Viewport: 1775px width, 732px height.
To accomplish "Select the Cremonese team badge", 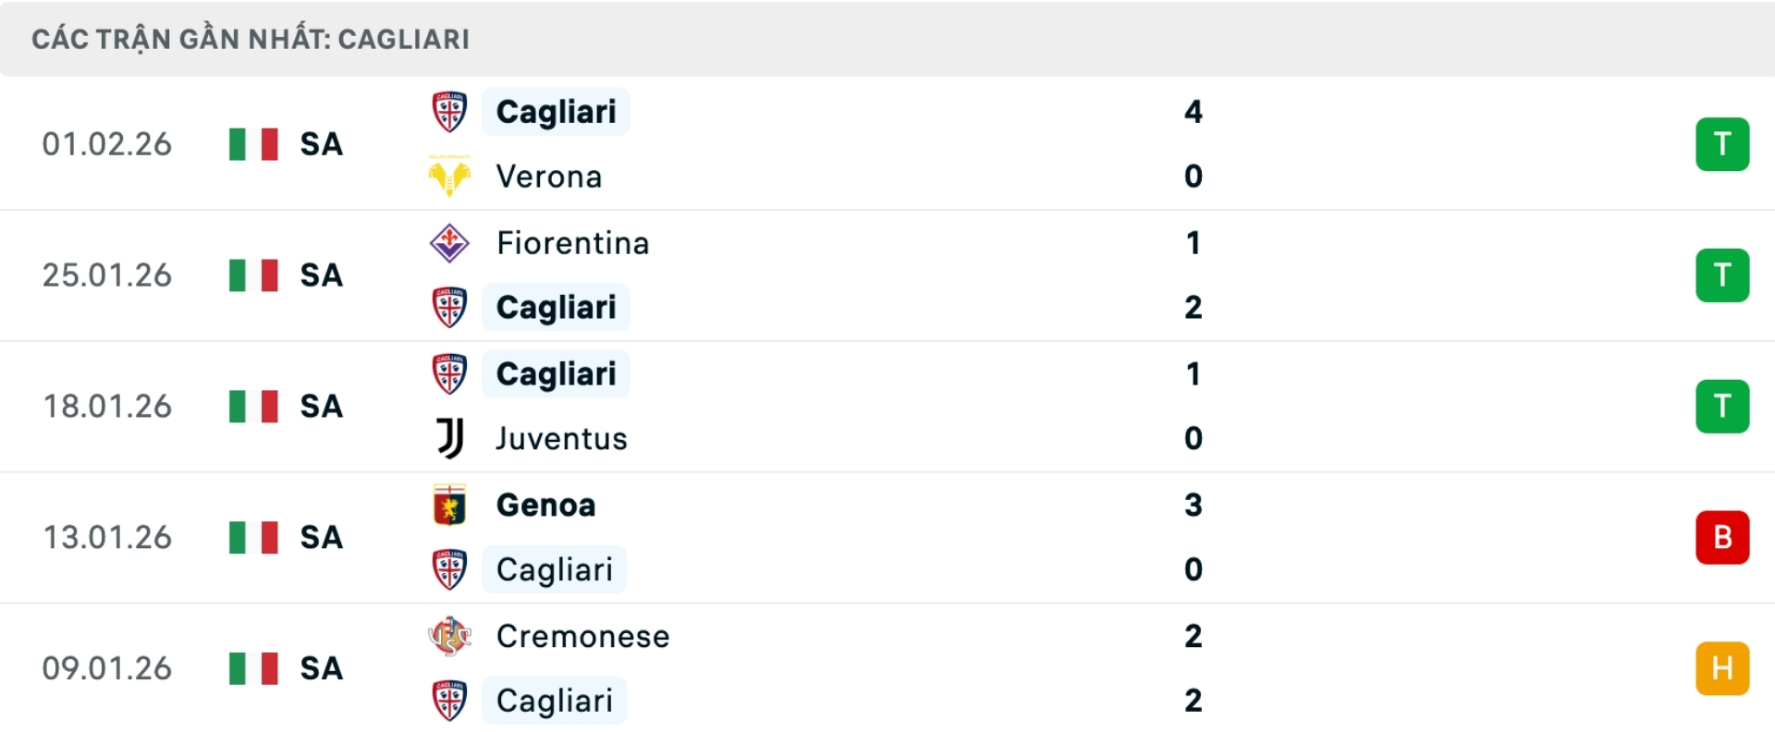I will point(449,636).
